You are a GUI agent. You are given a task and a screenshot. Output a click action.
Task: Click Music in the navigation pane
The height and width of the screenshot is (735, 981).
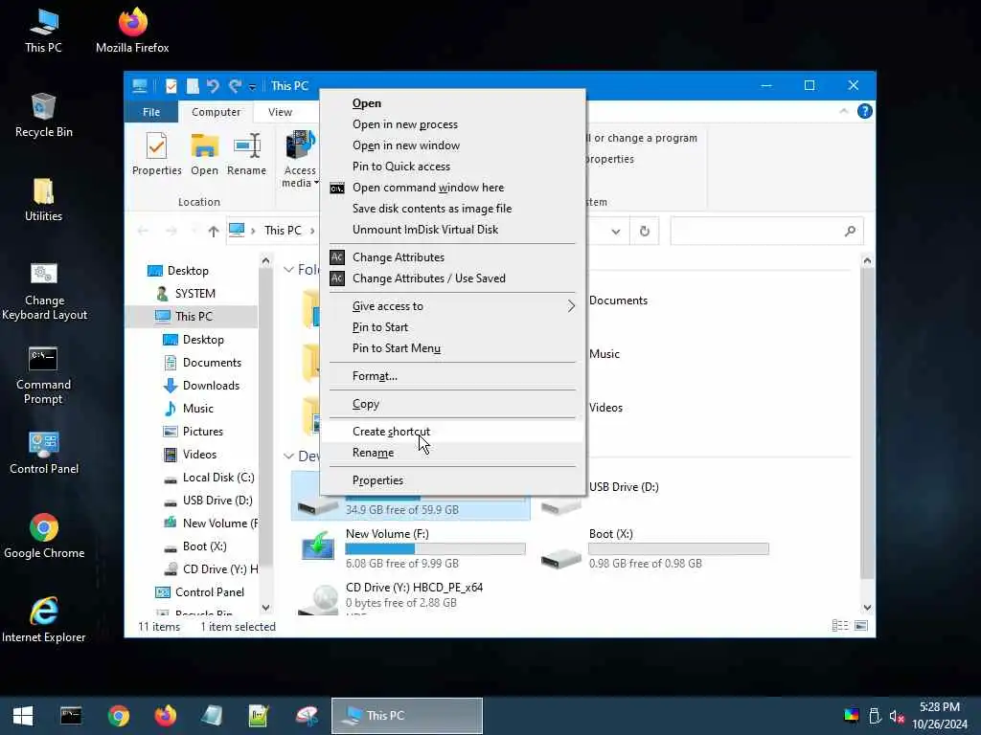[197, 408]
